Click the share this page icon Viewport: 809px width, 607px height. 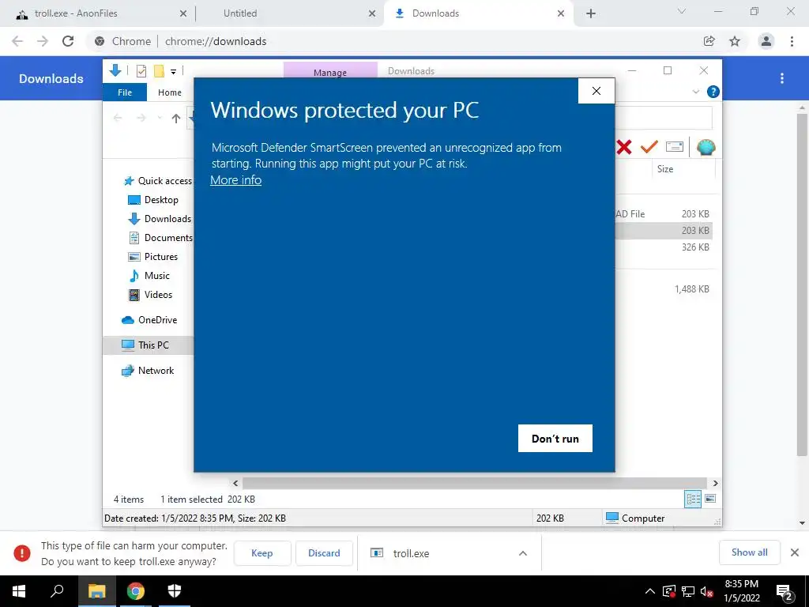(709, 41)
